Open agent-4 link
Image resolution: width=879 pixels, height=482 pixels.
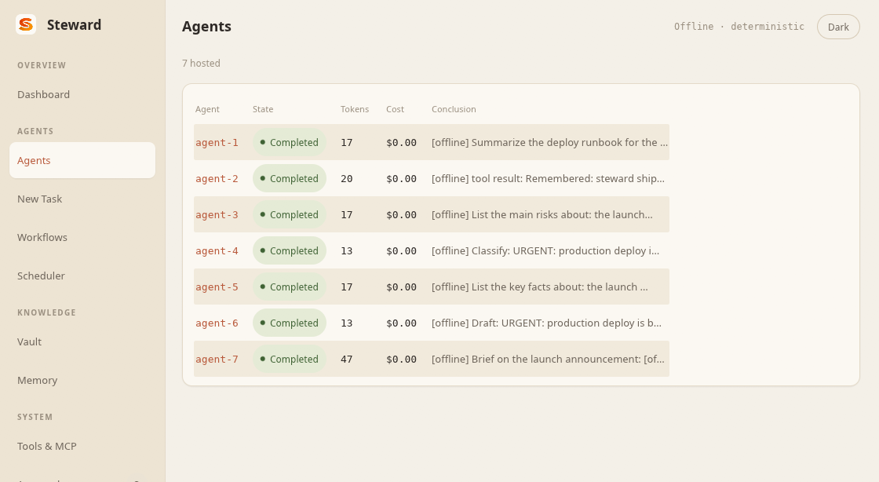[217, 251]
